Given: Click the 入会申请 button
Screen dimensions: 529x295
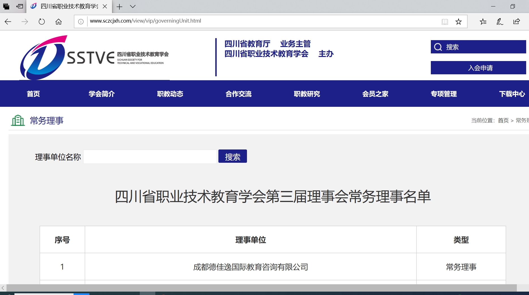Looking at the screenshot, I should pyautogui.click(x=478, y=68).
